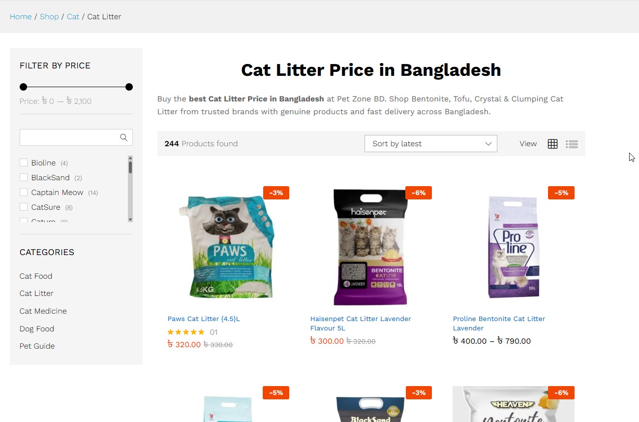
Task: Click scroll-up arrow in brand list
Action: coord(130,158)
